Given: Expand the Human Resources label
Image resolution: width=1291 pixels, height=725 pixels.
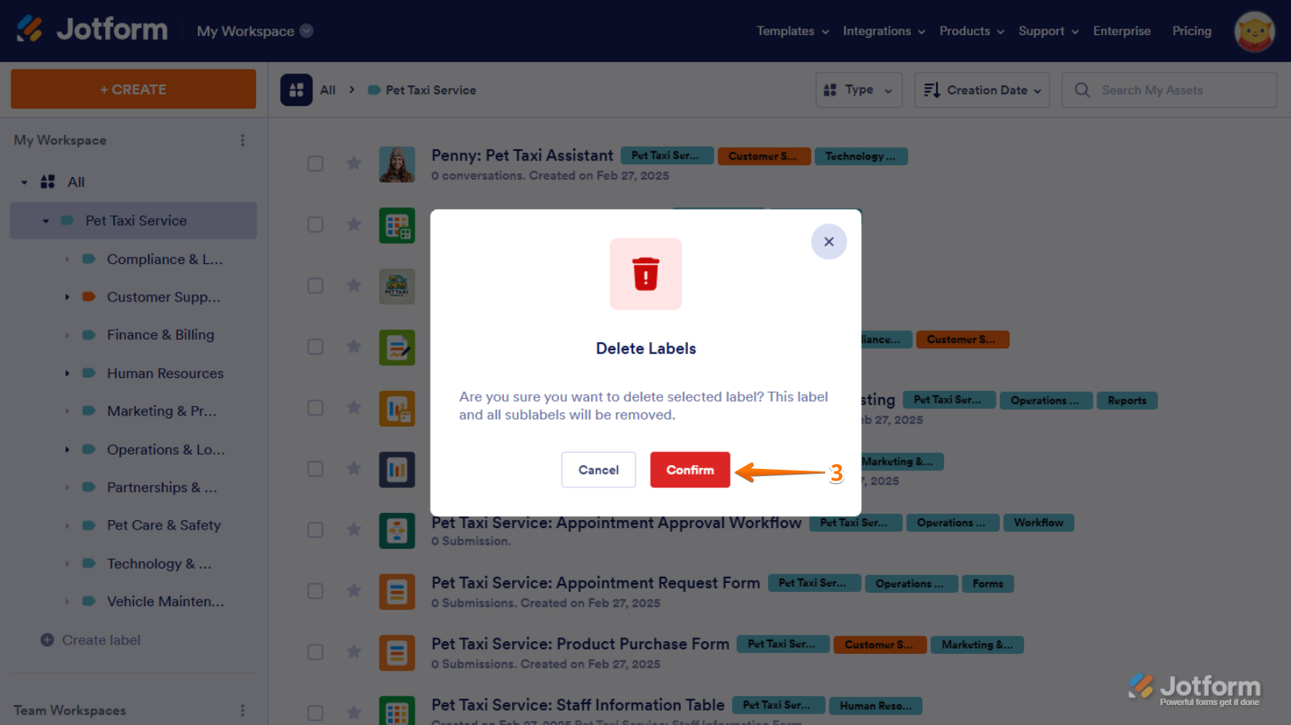Looking at the screenshot, I should pyautogui.click(x=67, y=373).
